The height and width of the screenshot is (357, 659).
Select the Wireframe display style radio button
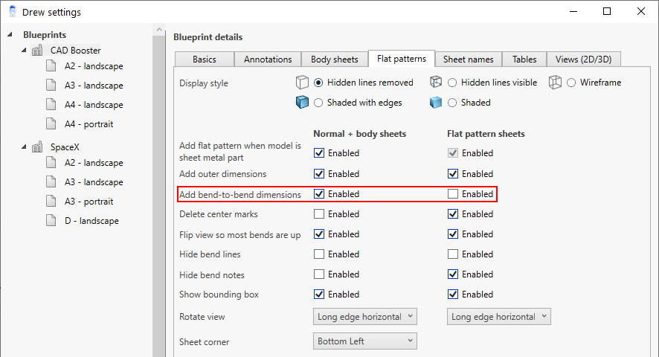pyautogui.click(x=572, y=83)
